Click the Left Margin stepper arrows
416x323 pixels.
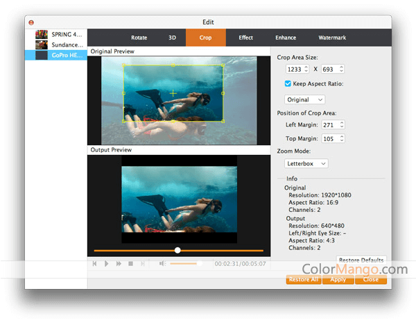coord(341,124)
